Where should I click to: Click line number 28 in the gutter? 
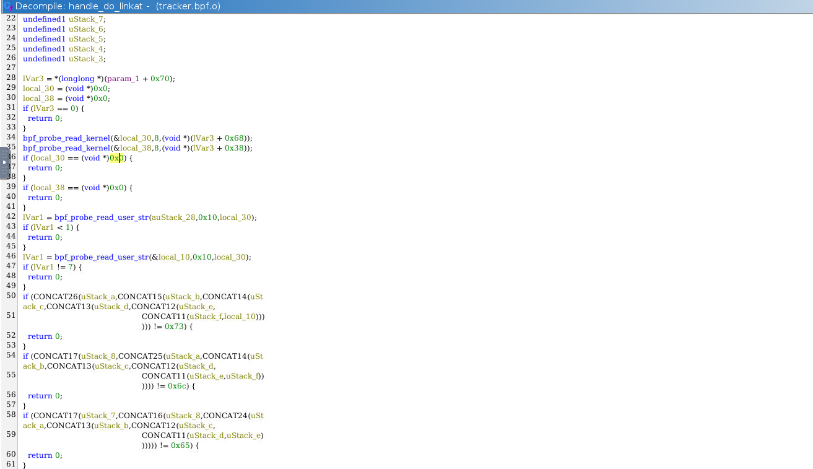click(x=11, y=78)
